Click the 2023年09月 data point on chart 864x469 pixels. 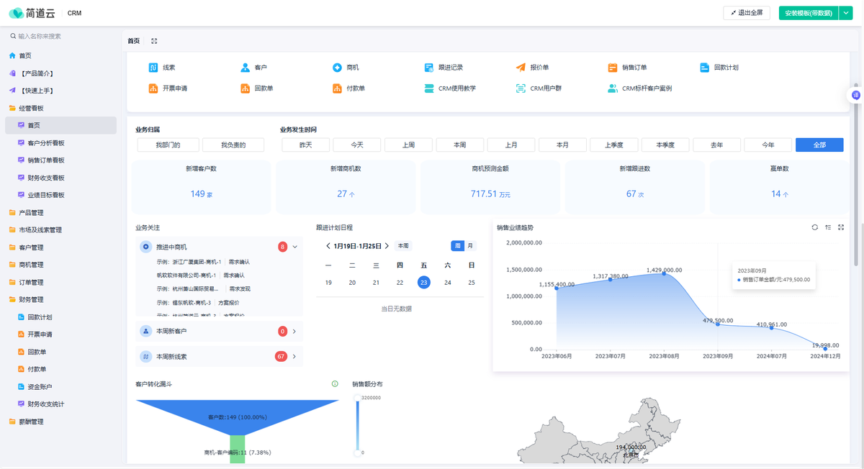(717, 324)
